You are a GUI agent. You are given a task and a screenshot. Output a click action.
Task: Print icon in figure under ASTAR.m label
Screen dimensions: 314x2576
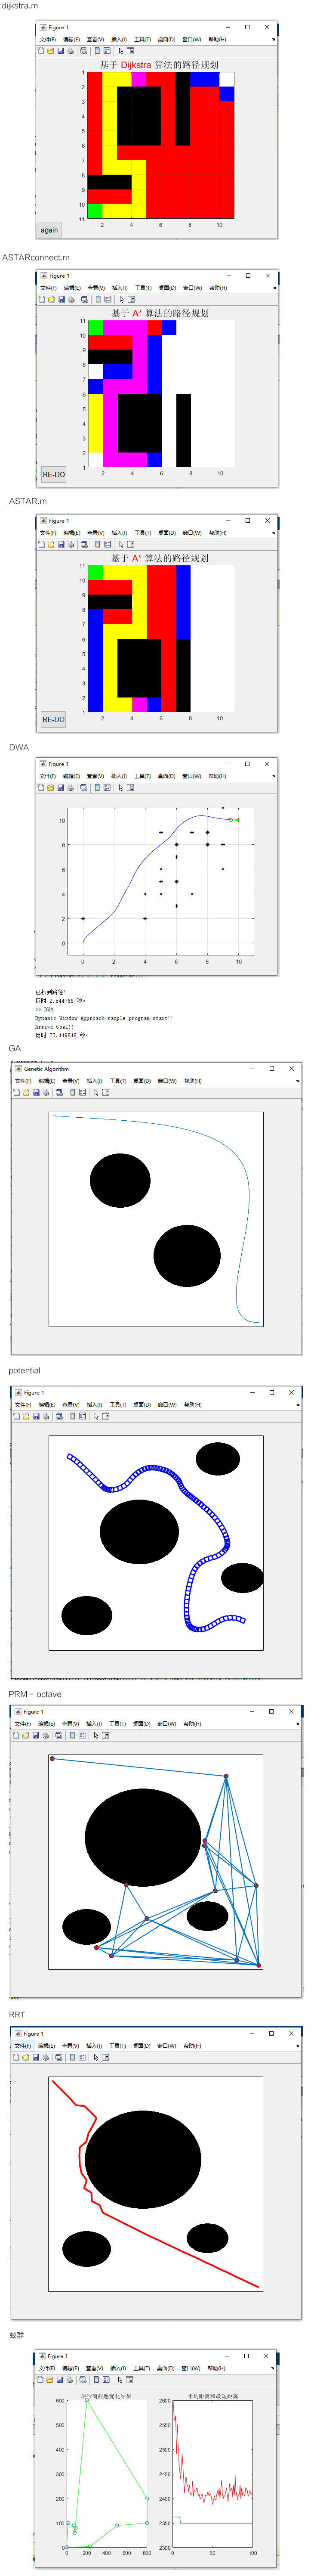70,544
